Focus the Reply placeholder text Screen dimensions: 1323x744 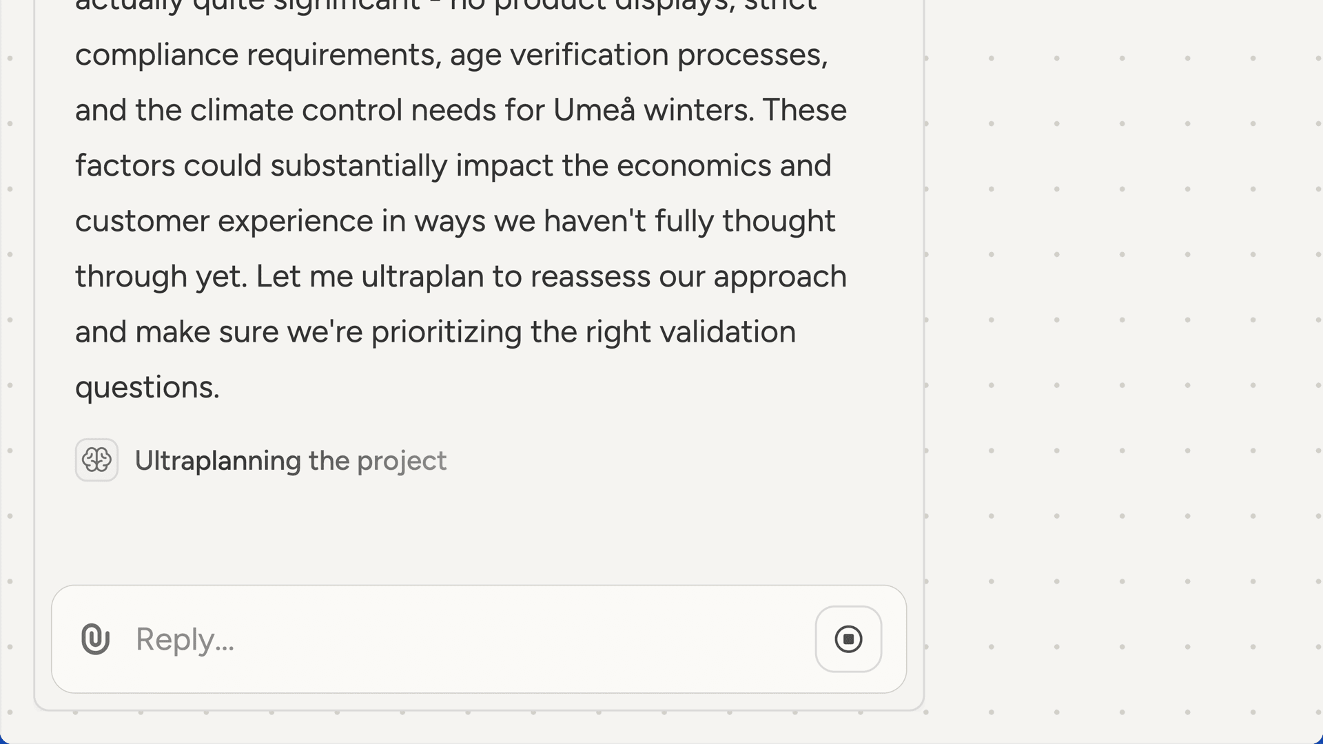click(x=184, y=639)
